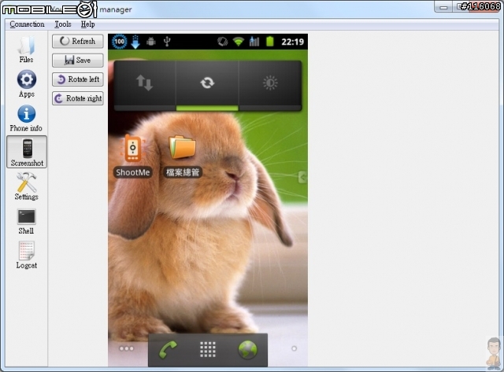Click the Refresh button

point(78,41)
